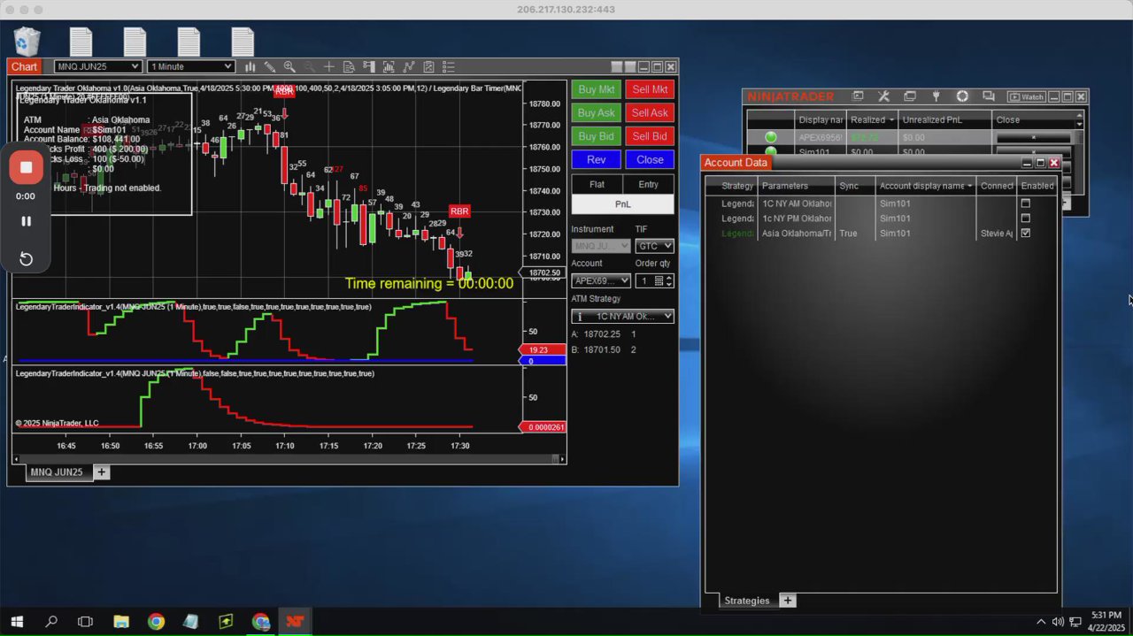The width and height of the screenshot is (1133, 636).
Task: Open Recycle Bin on desktop
Action: coord(27,42)
